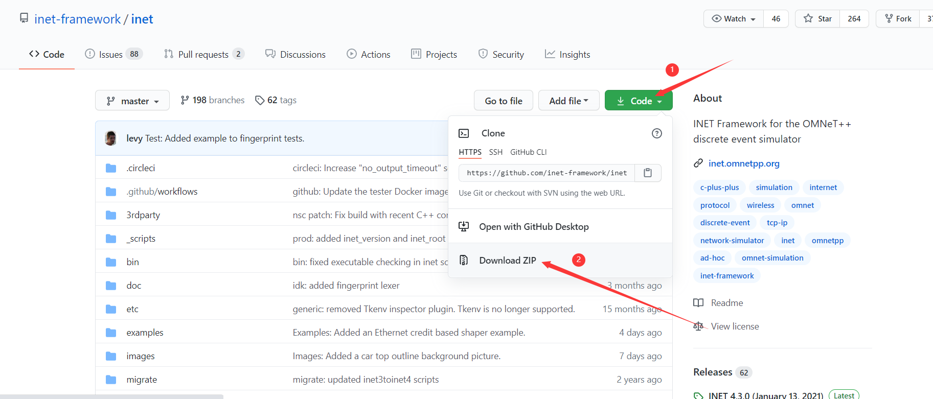Image resolution: width=933 pixels, height=399 pixels.
Task: Open the Clone help question mark icon
Action: point(657,133)
